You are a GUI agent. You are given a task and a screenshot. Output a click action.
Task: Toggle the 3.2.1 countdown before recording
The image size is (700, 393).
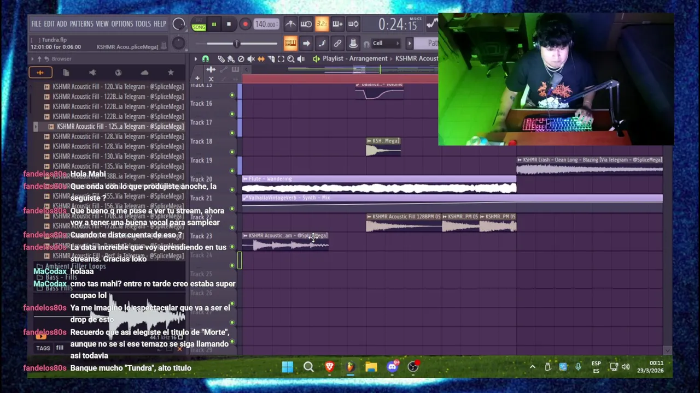[322, 24]
